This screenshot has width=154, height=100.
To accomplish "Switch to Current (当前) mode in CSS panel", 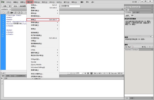I will pyautogui.click(x=132, y=15).
